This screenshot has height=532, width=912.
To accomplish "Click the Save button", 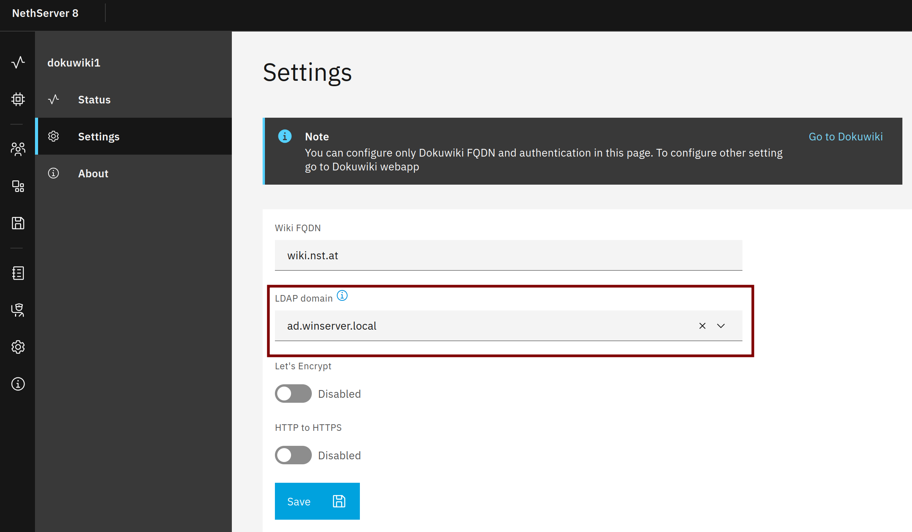I will (x=317, y=501).
